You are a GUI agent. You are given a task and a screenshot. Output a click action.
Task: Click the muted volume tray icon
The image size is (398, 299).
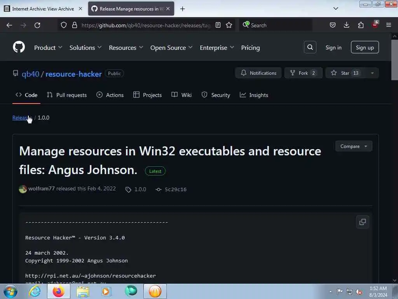[359, 292]
